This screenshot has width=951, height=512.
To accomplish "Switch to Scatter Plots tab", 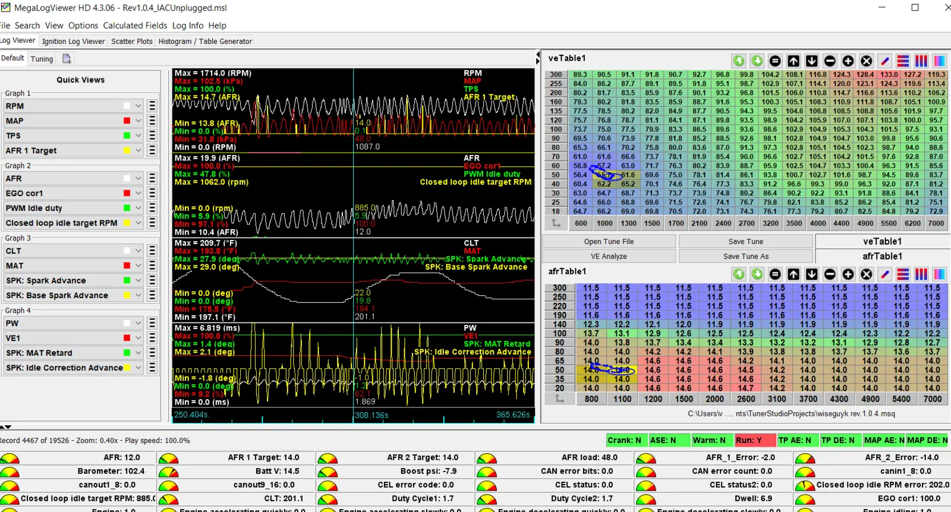I will [x=132, y=41].
